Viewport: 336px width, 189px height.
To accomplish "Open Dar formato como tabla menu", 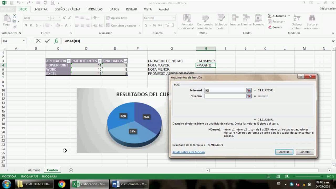I will (x=205, y=22).
